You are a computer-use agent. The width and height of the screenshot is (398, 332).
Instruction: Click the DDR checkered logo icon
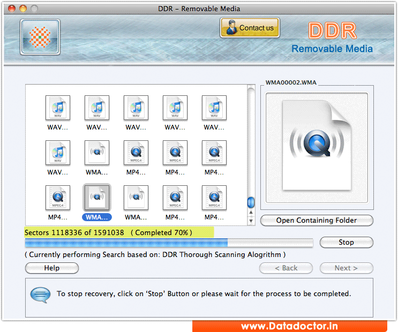[40, 37]
